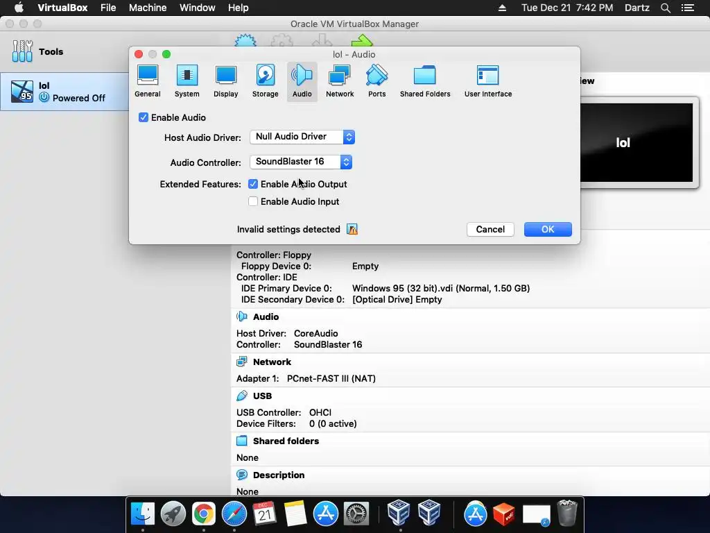Open Google Chrome from the dock

point(203,514)
